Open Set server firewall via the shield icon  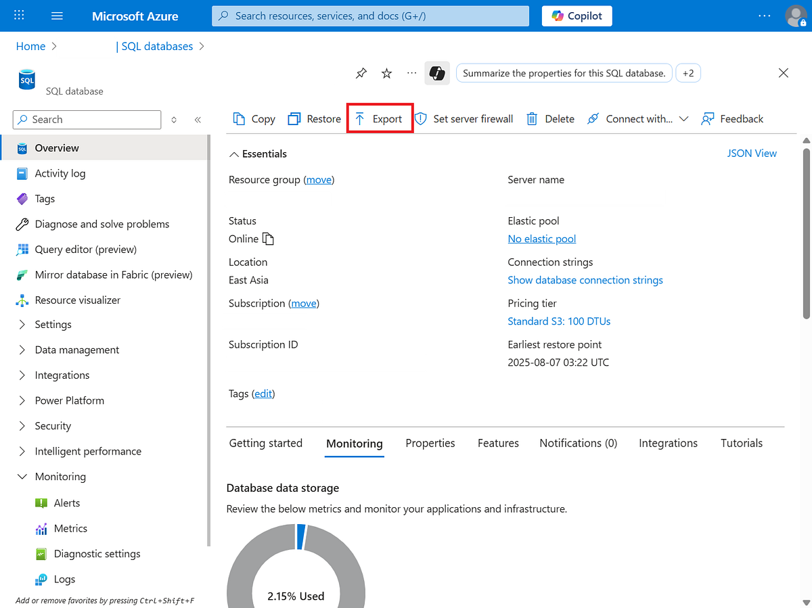click(421, 118)
